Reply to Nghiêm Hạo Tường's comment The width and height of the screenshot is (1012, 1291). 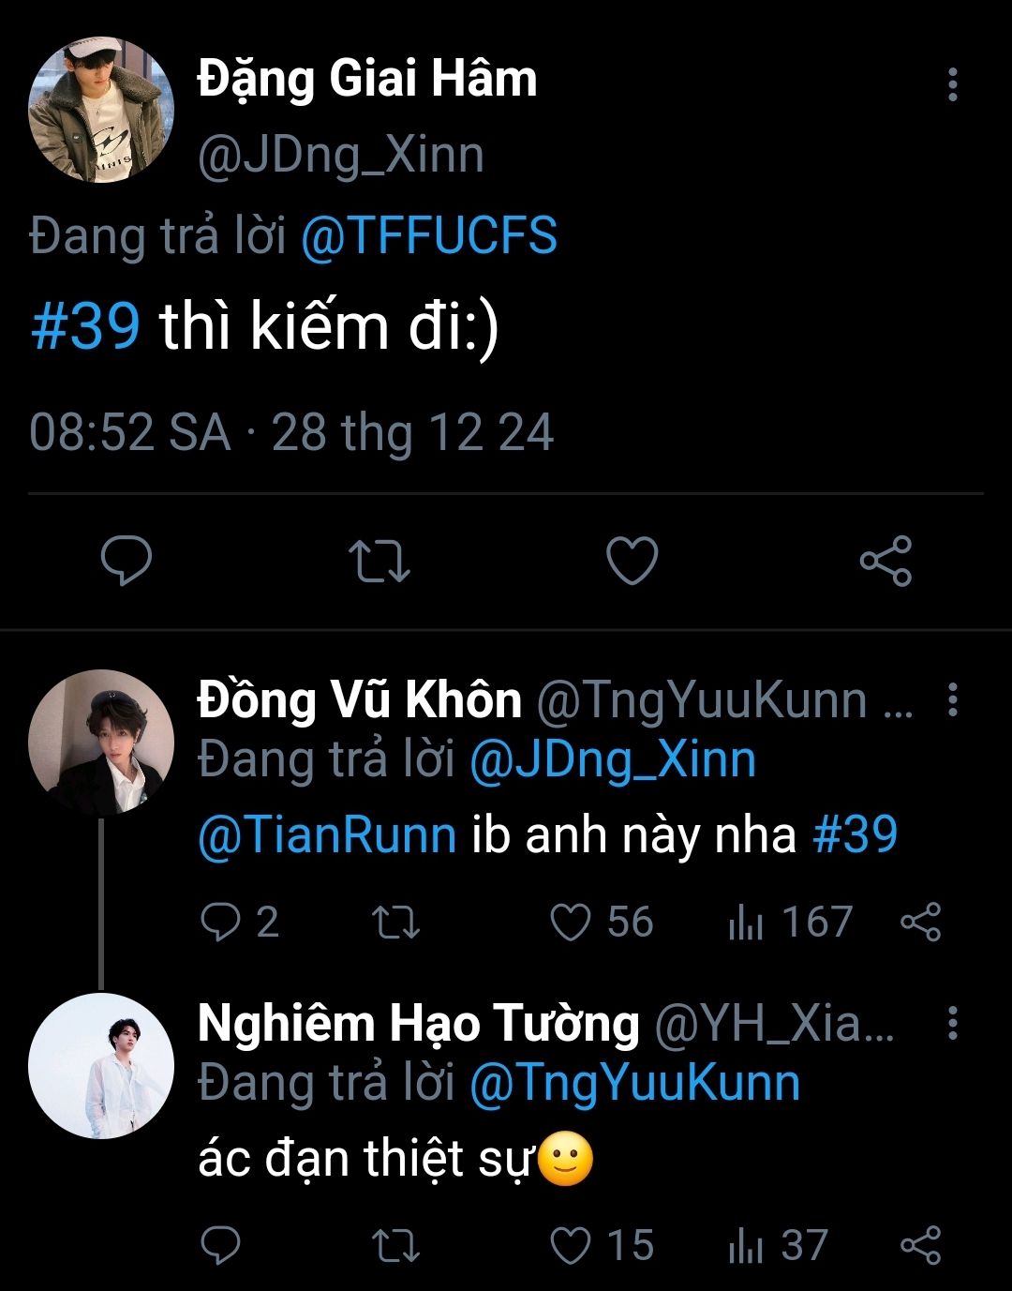[221, 1245]
